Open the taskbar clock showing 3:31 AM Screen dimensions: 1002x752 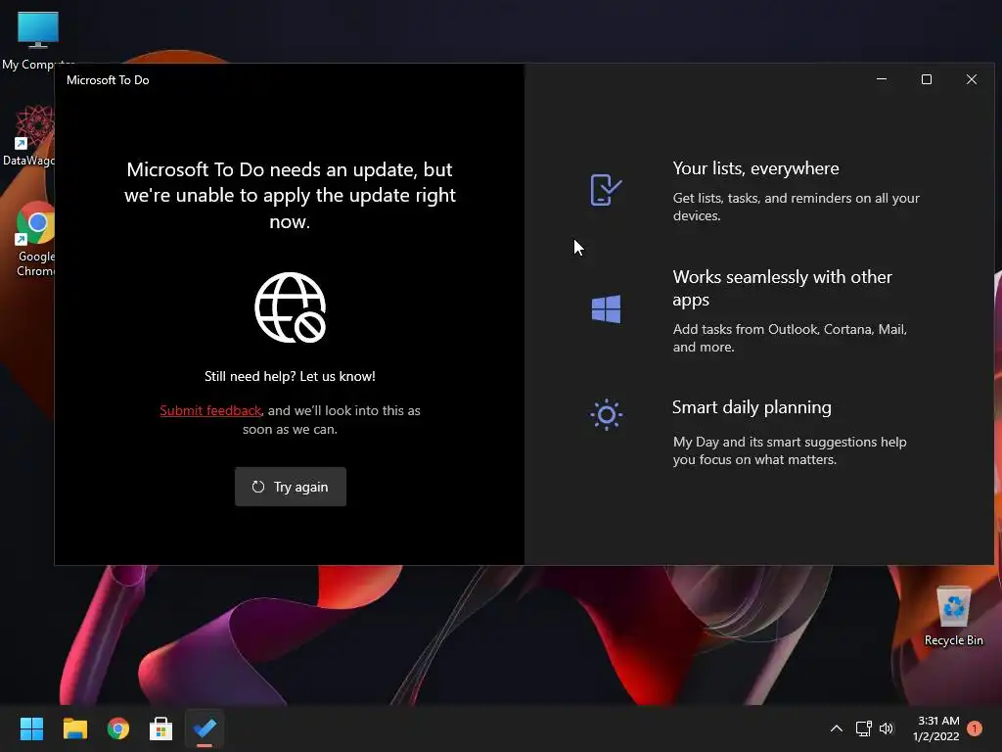(x=936, y=728)
